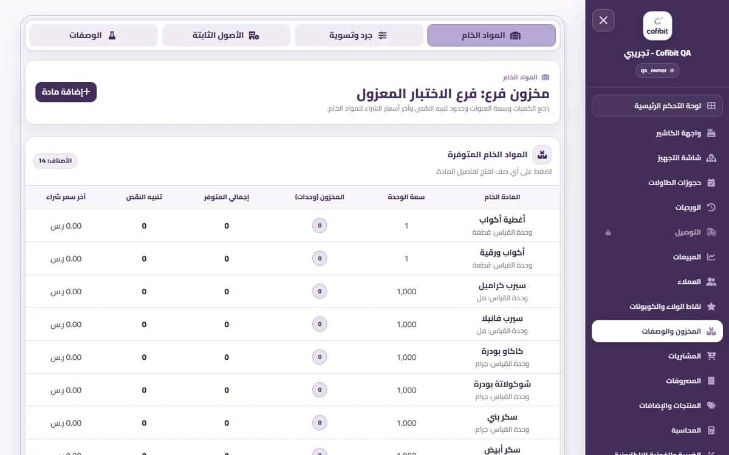Switch to الوصفات tab
Screen dimensions: 729x455
(94, 35)
